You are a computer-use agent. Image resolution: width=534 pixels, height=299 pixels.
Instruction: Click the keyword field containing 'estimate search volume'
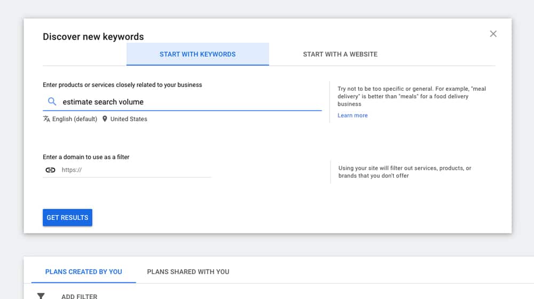click(x=187, y=101)
